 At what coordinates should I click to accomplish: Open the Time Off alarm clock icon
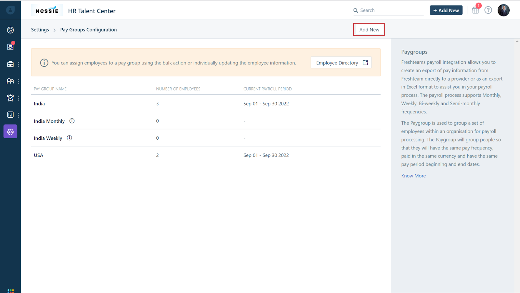(10, 98)
